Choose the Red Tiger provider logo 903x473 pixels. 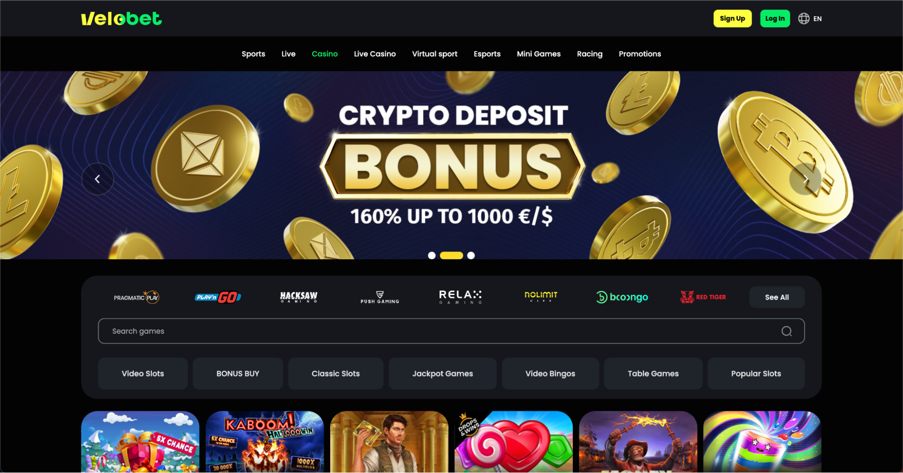[x=703, y=297]
